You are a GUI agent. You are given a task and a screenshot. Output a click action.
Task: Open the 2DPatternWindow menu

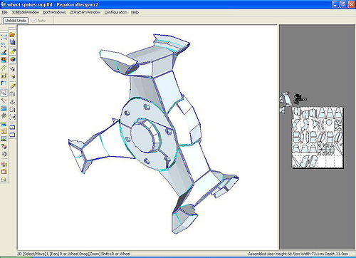click(85, 12)
